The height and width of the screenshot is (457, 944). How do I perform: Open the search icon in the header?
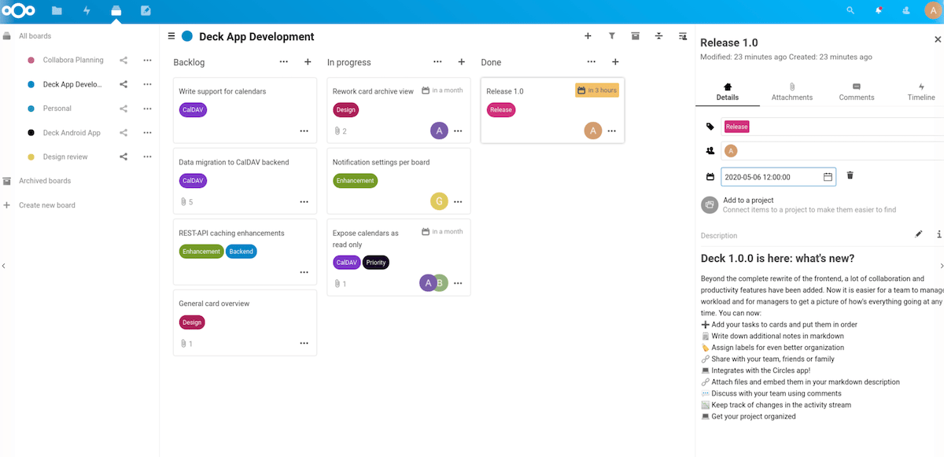[850, 11]
